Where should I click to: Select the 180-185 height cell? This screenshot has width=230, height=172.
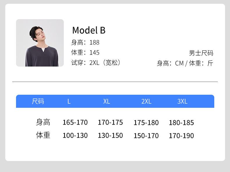tap(181, 123)
